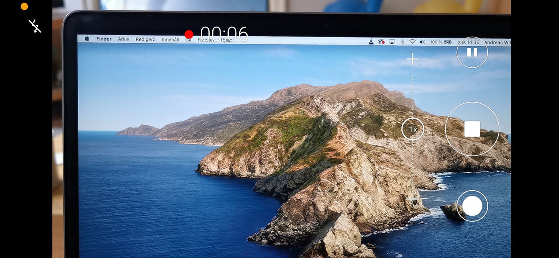Viewport: 559px width, 258px height.
Task: Open the Finder menu on the Mac
Action: (x=104, y=39)
